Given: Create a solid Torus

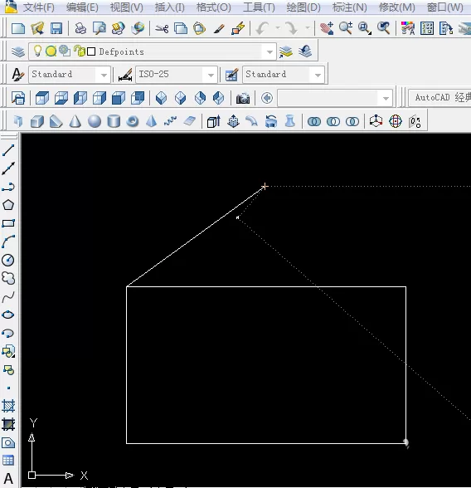Looking at the screenshot, I should click(133, 121).
